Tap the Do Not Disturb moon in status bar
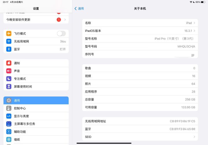This screenshot has width=208, height=145. [x=194, y=2]
